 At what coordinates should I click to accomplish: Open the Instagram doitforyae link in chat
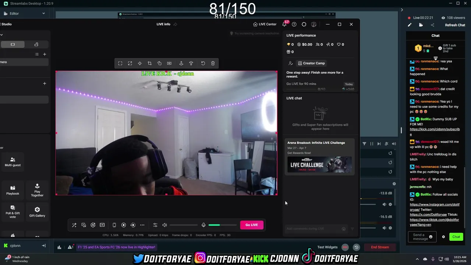[435, 207]
